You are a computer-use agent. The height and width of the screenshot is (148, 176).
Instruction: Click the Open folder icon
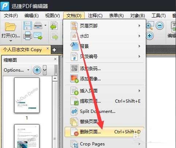click(11, 27)
